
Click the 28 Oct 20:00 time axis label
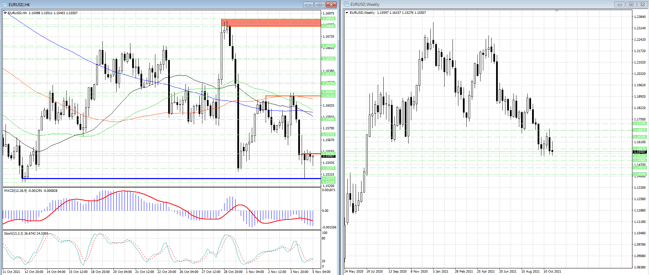[x=233, y=272]
